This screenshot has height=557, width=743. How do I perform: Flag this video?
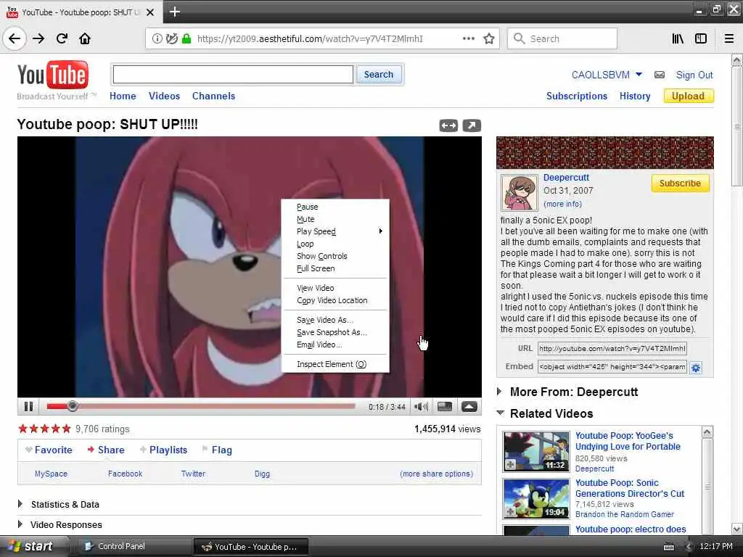pos(217,450)
